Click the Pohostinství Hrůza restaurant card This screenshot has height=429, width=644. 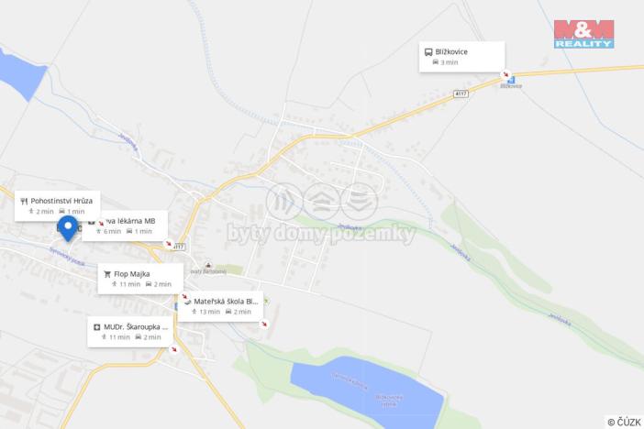pos(58,206)
